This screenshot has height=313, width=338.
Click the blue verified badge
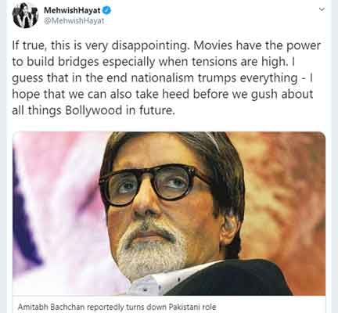(x=107, y=10)
